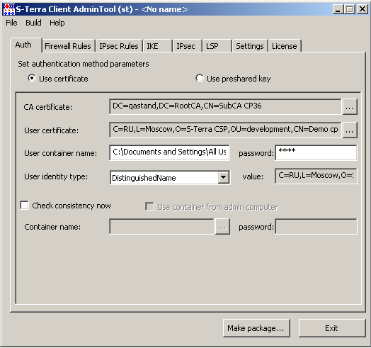Open the LSP tab
371x348 pixels.
[217, 46]
